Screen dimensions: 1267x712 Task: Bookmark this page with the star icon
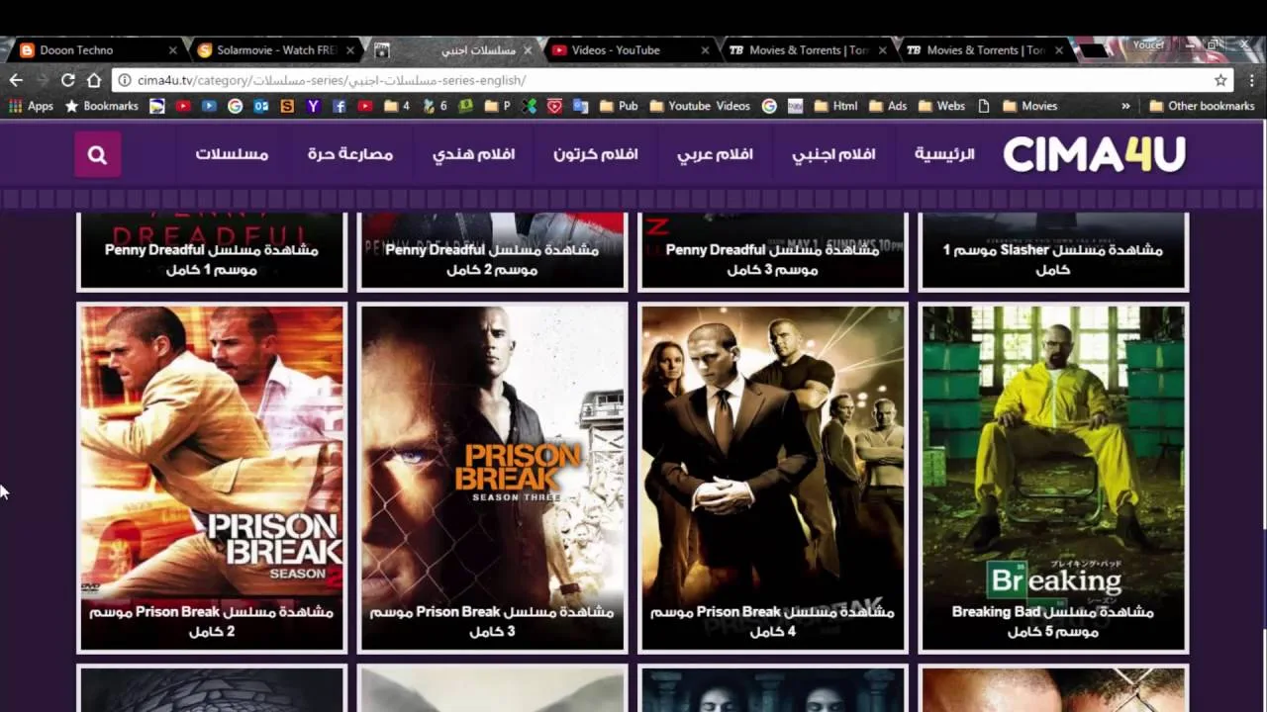(1220, 80)
